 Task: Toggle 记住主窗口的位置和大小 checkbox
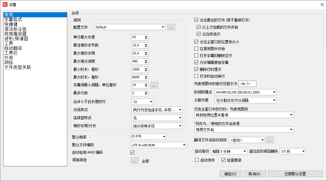tap(196, 42)
